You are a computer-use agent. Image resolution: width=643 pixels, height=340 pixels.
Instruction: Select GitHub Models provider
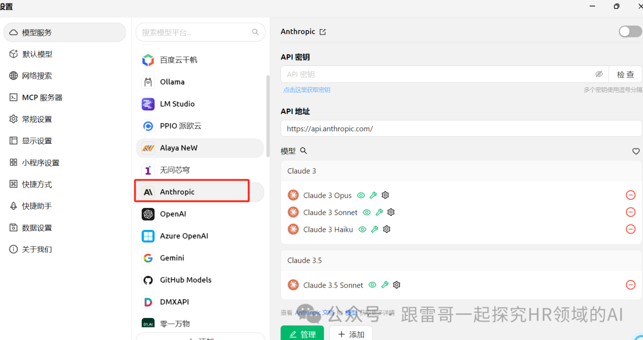[x=199, y=280]
